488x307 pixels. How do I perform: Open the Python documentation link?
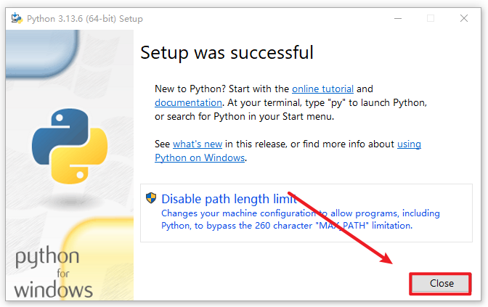pos(188,102)
